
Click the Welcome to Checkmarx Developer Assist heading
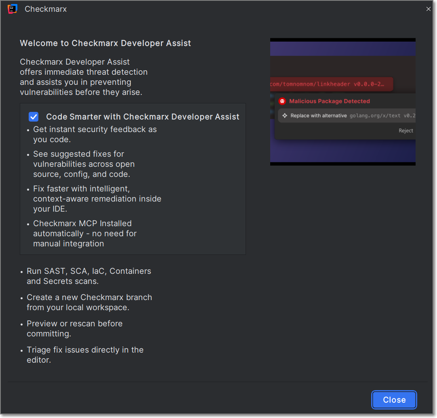[x=105, y=43]
